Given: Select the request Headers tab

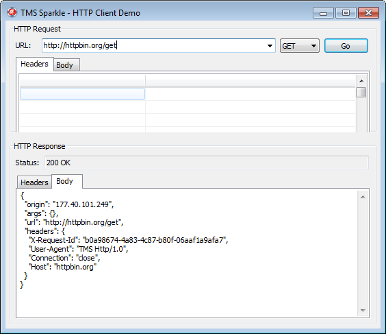Looking at the screenshot, I should [x=34, y=64].
